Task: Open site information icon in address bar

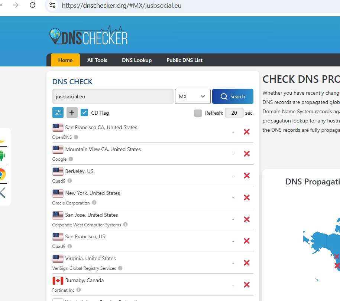Action: click(52, 5)
